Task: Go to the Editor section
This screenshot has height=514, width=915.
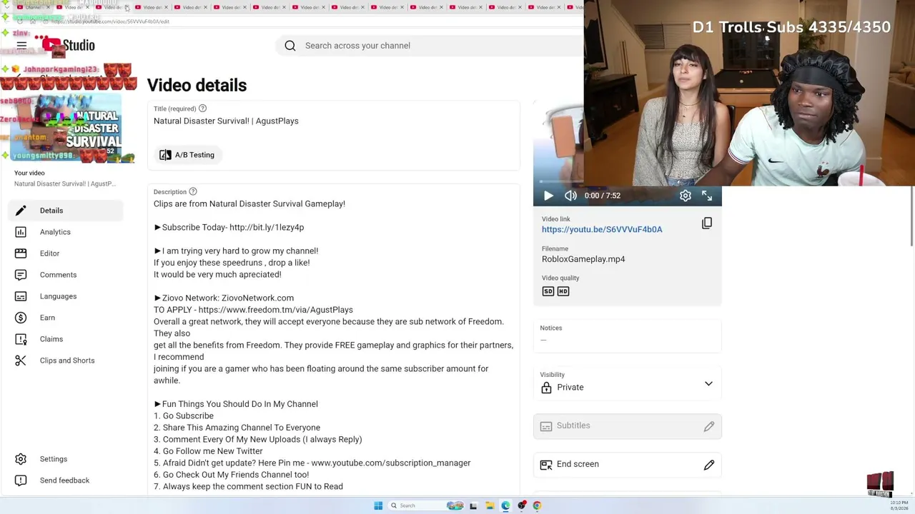Action: tap(49, 253)
